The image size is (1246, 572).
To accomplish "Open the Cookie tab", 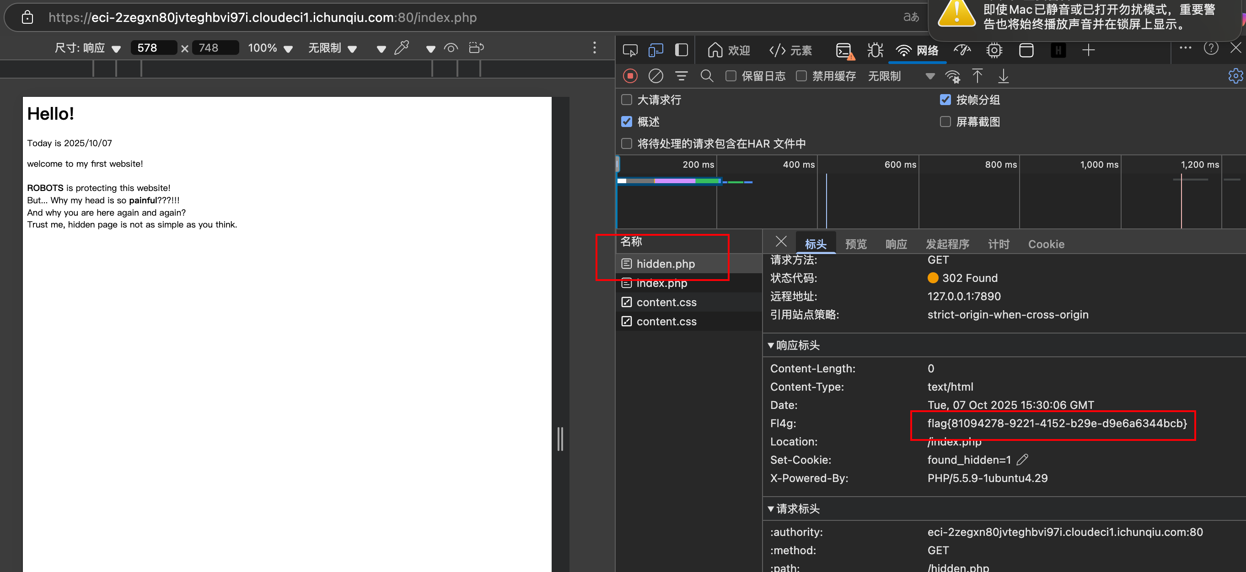I will click(1046, 244).
